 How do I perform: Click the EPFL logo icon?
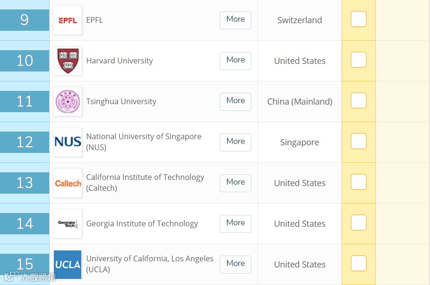[x=68, y=20]
